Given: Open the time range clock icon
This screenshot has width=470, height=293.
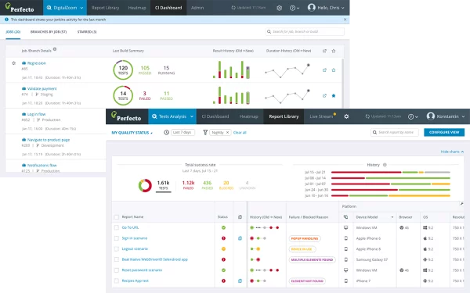Looking at the screenshot, I should click(166, 132).
